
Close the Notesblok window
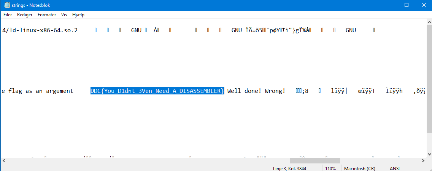pos(424,5)
